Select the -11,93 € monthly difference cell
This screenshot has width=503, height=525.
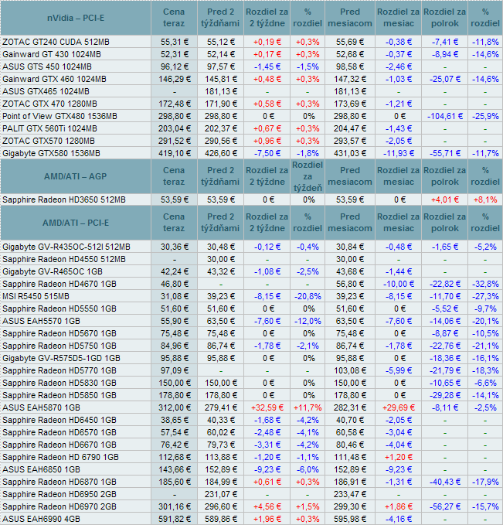(398, 154)
